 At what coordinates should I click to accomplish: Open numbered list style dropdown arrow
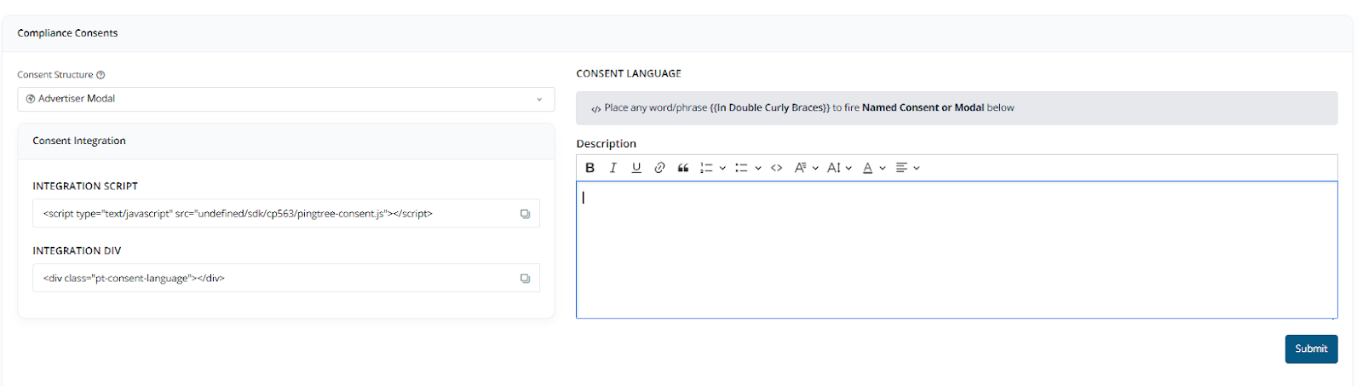tap(722, 168)
